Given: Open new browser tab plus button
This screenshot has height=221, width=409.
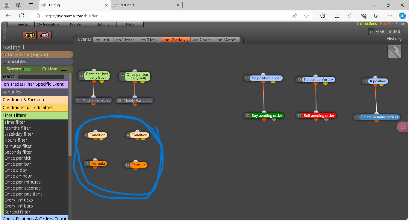Looking at the screenshot, I should 189,5.
